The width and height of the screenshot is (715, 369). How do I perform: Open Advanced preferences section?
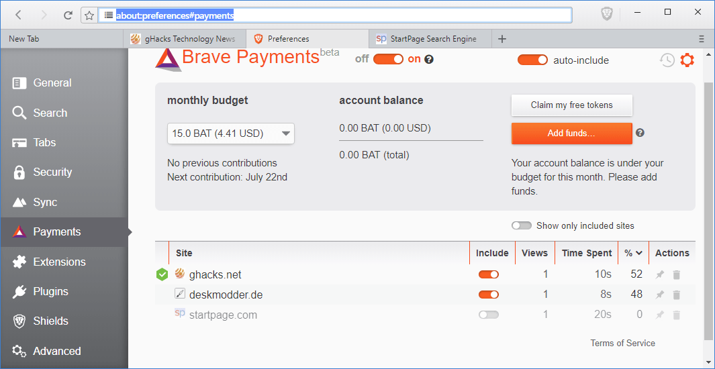[x=64, y=352]
